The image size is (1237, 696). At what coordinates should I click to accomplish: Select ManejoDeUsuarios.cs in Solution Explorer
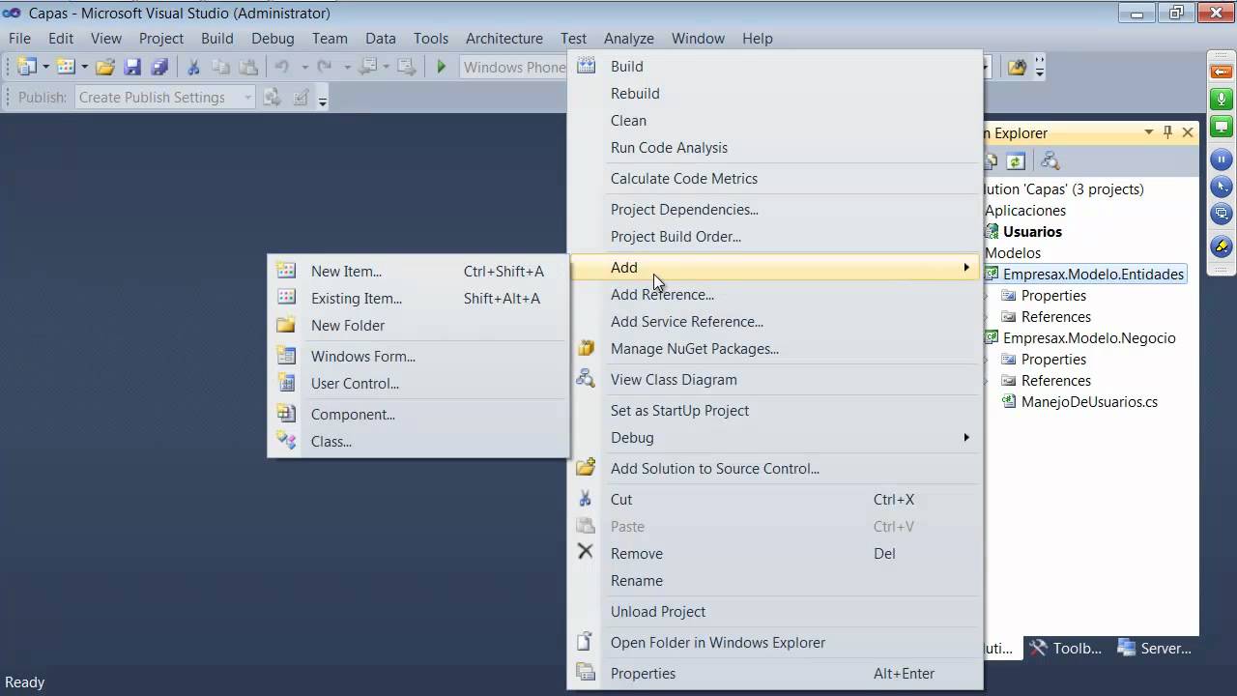pyautogui.click(x=1089, y=402)
